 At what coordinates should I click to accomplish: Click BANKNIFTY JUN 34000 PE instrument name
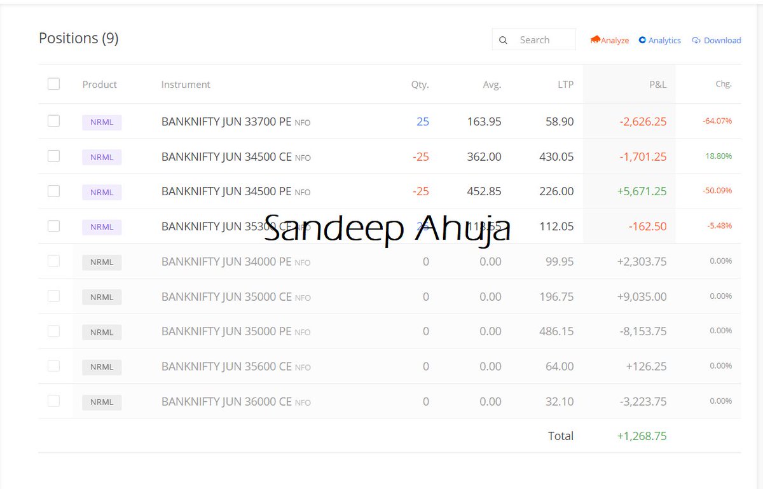[x=226, y=261]
